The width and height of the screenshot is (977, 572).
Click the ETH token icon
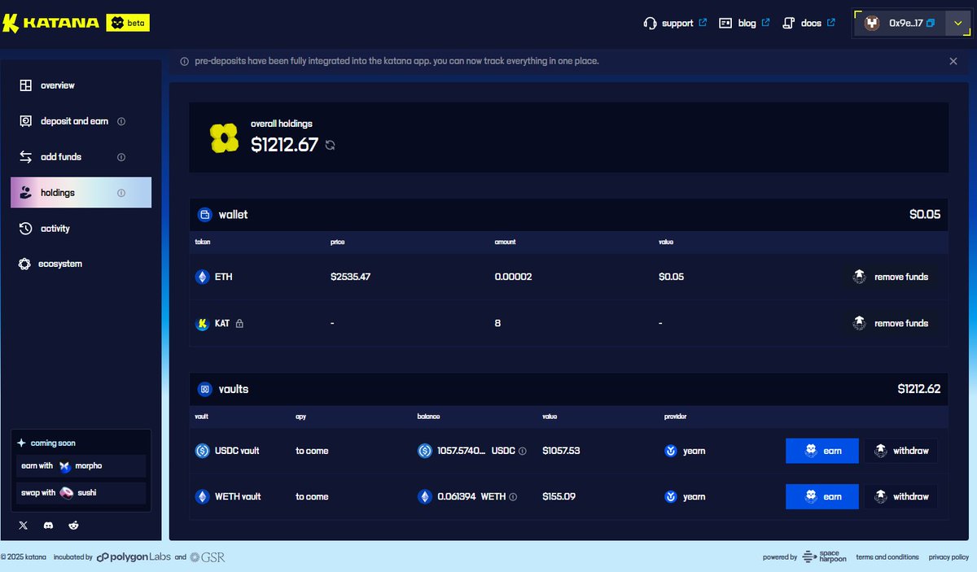(x=202, y=277)
